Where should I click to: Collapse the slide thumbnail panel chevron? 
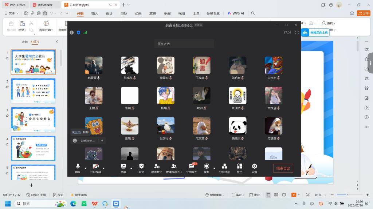click(57, 42)
